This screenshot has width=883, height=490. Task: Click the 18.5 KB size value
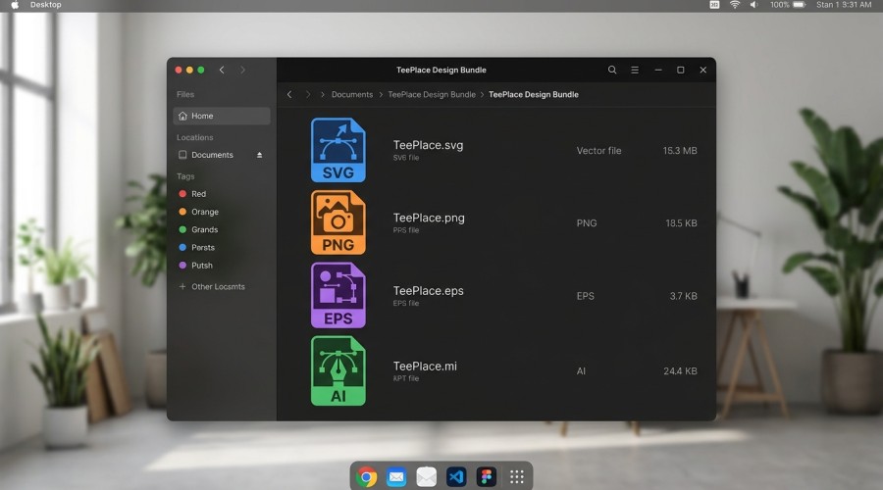pyautogui.click(x=681, y=223)
